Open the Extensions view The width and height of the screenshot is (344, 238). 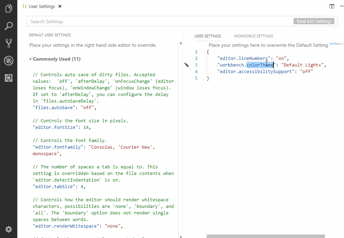click(9, 78)
